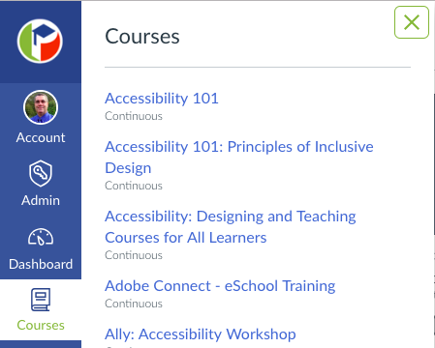Open Accessibility 101: Principles of Inclusive Design
Viewport: 435px width, 348px height.
239,158
